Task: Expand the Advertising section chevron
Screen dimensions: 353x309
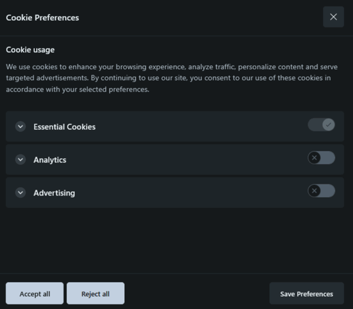Action: tap(21, 193)
